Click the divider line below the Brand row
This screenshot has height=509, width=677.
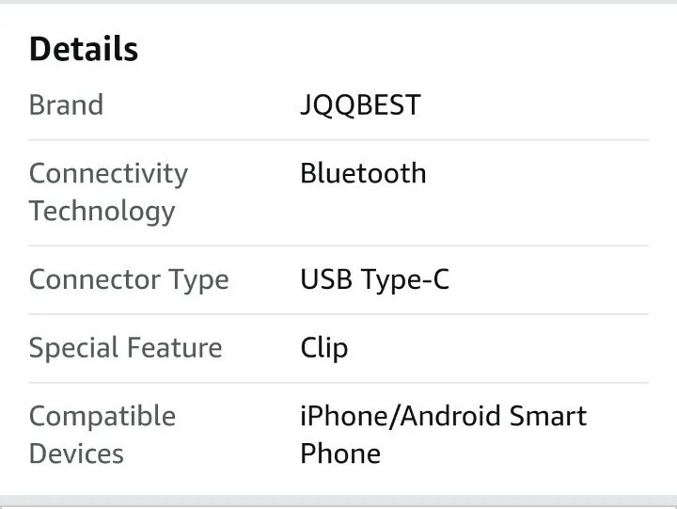(338, 140)
